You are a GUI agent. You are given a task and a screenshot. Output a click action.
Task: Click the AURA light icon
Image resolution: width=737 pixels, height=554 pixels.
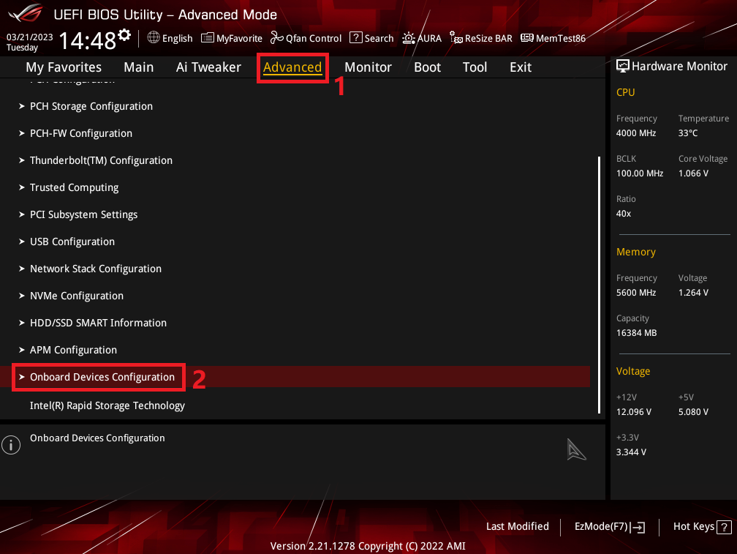coord(409,38)
